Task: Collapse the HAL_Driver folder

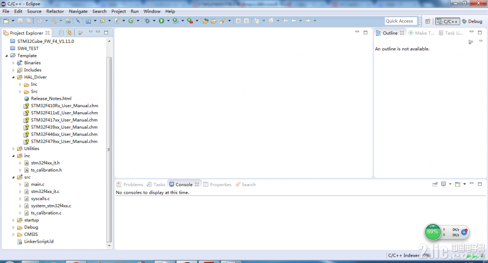Action: (x=14, y=77)
